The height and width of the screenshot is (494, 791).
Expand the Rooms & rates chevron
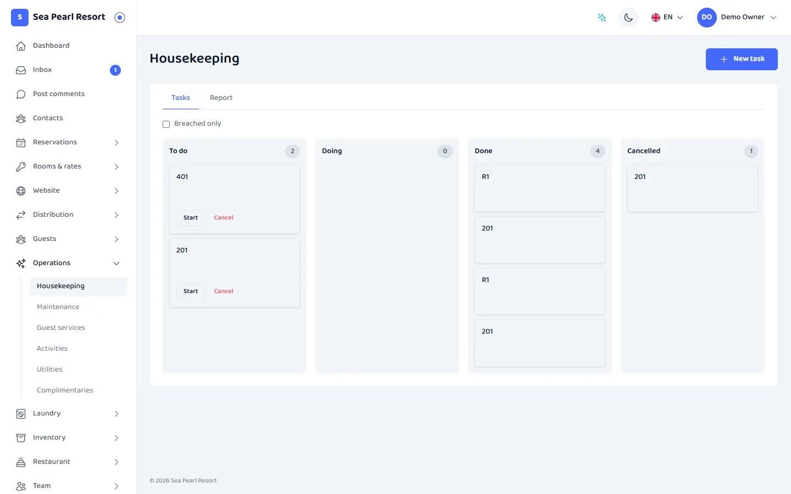(116, 167)
